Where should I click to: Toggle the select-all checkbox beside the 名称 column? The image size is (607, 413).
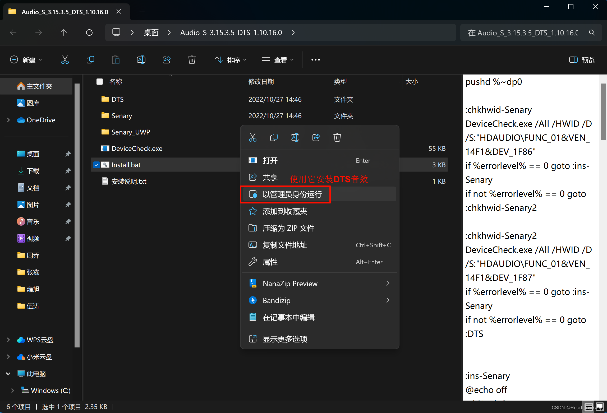click(x=100, y=82)
